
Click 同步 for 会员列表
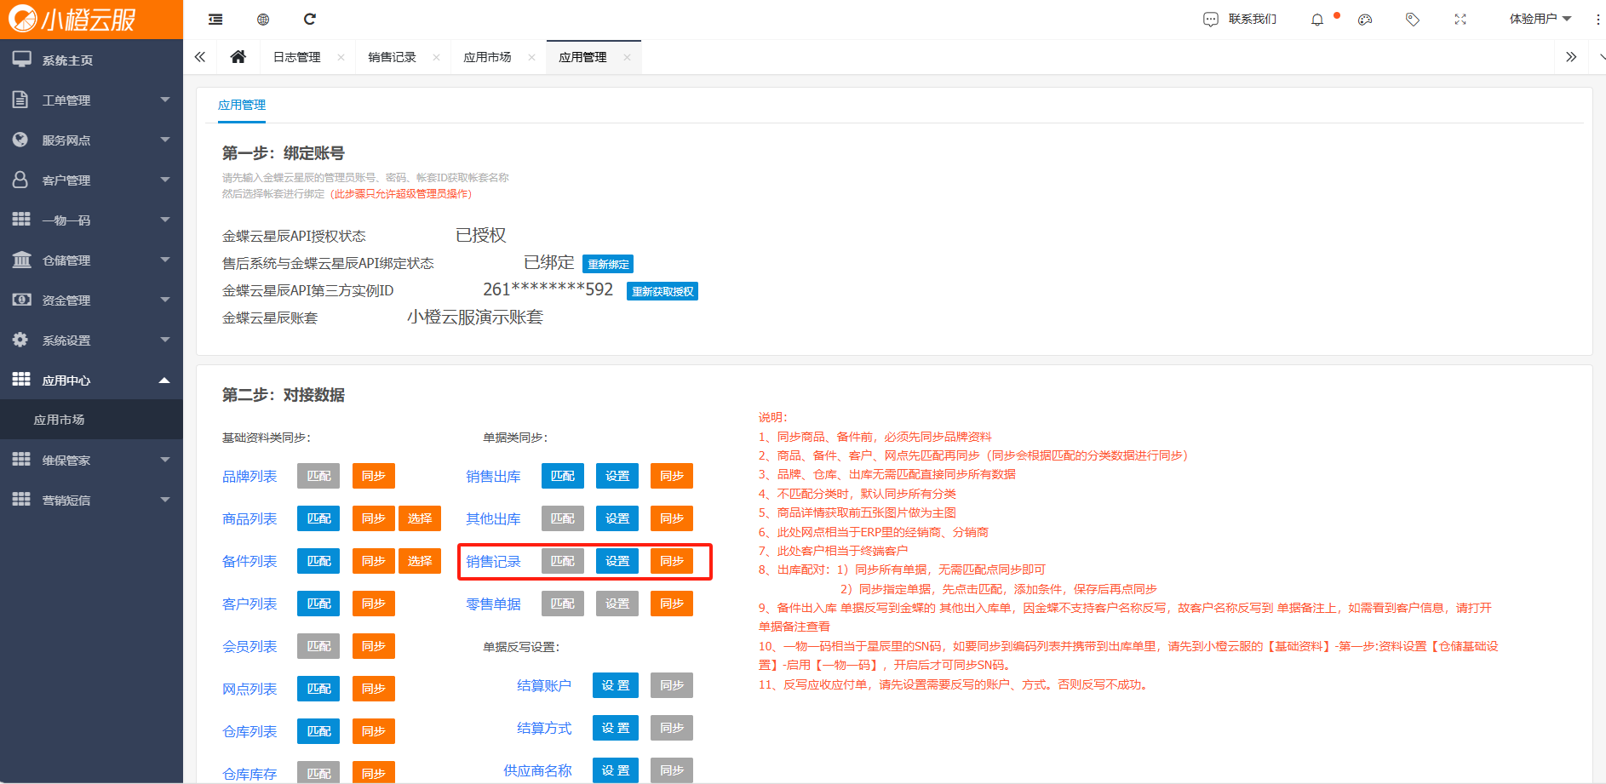(x=373, y=646)
